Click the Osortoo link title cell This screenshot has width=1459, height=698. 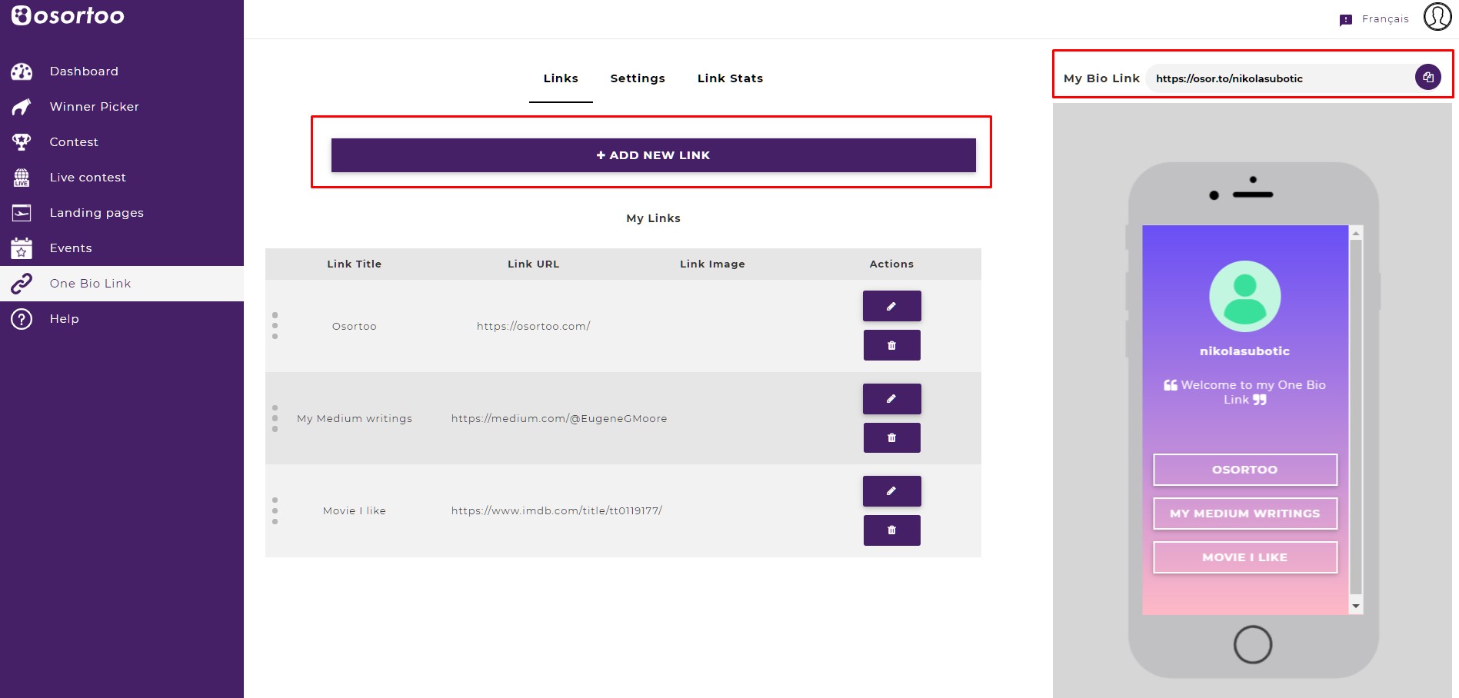355,326
